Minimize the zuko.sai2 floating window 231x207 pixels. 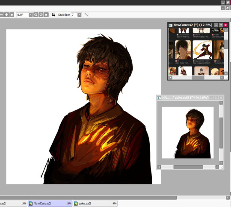(211, 98)
